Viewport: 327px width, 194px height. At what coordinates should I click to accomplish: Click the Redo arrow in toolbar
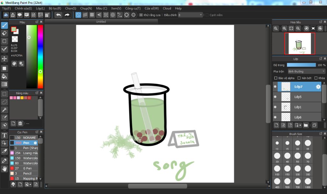[x=67, y=15]
